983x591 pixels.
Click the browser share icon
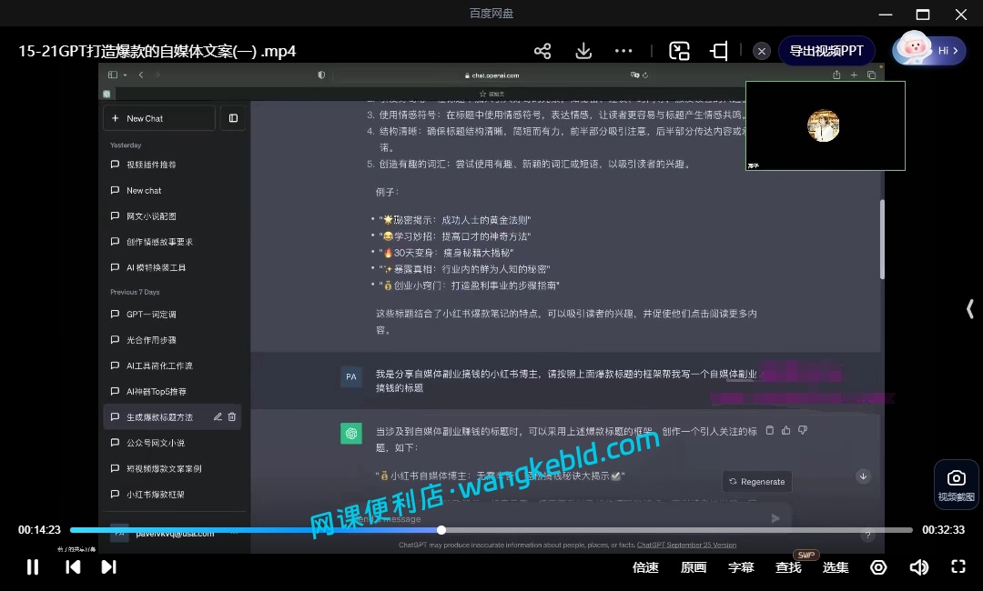[836, 75]
